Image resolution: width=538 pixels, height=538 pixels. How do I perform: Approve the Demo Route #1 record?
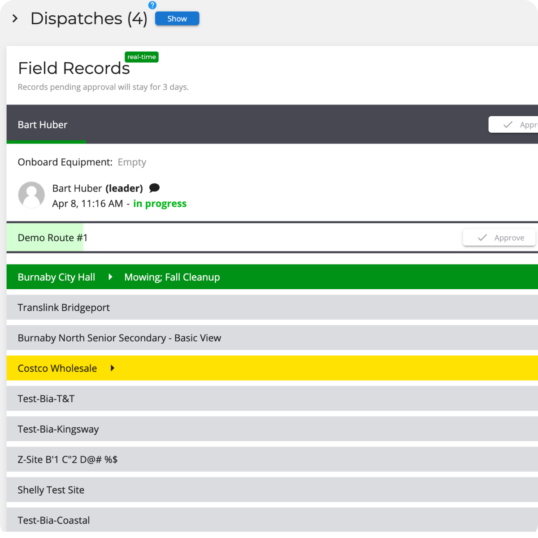[499, 238]
